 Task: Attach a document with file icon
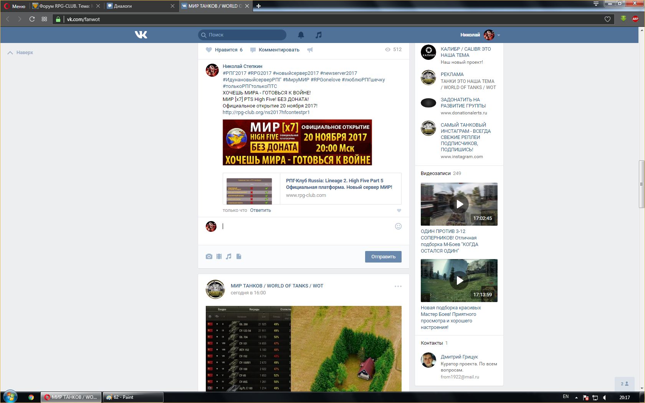coord(239,256)
